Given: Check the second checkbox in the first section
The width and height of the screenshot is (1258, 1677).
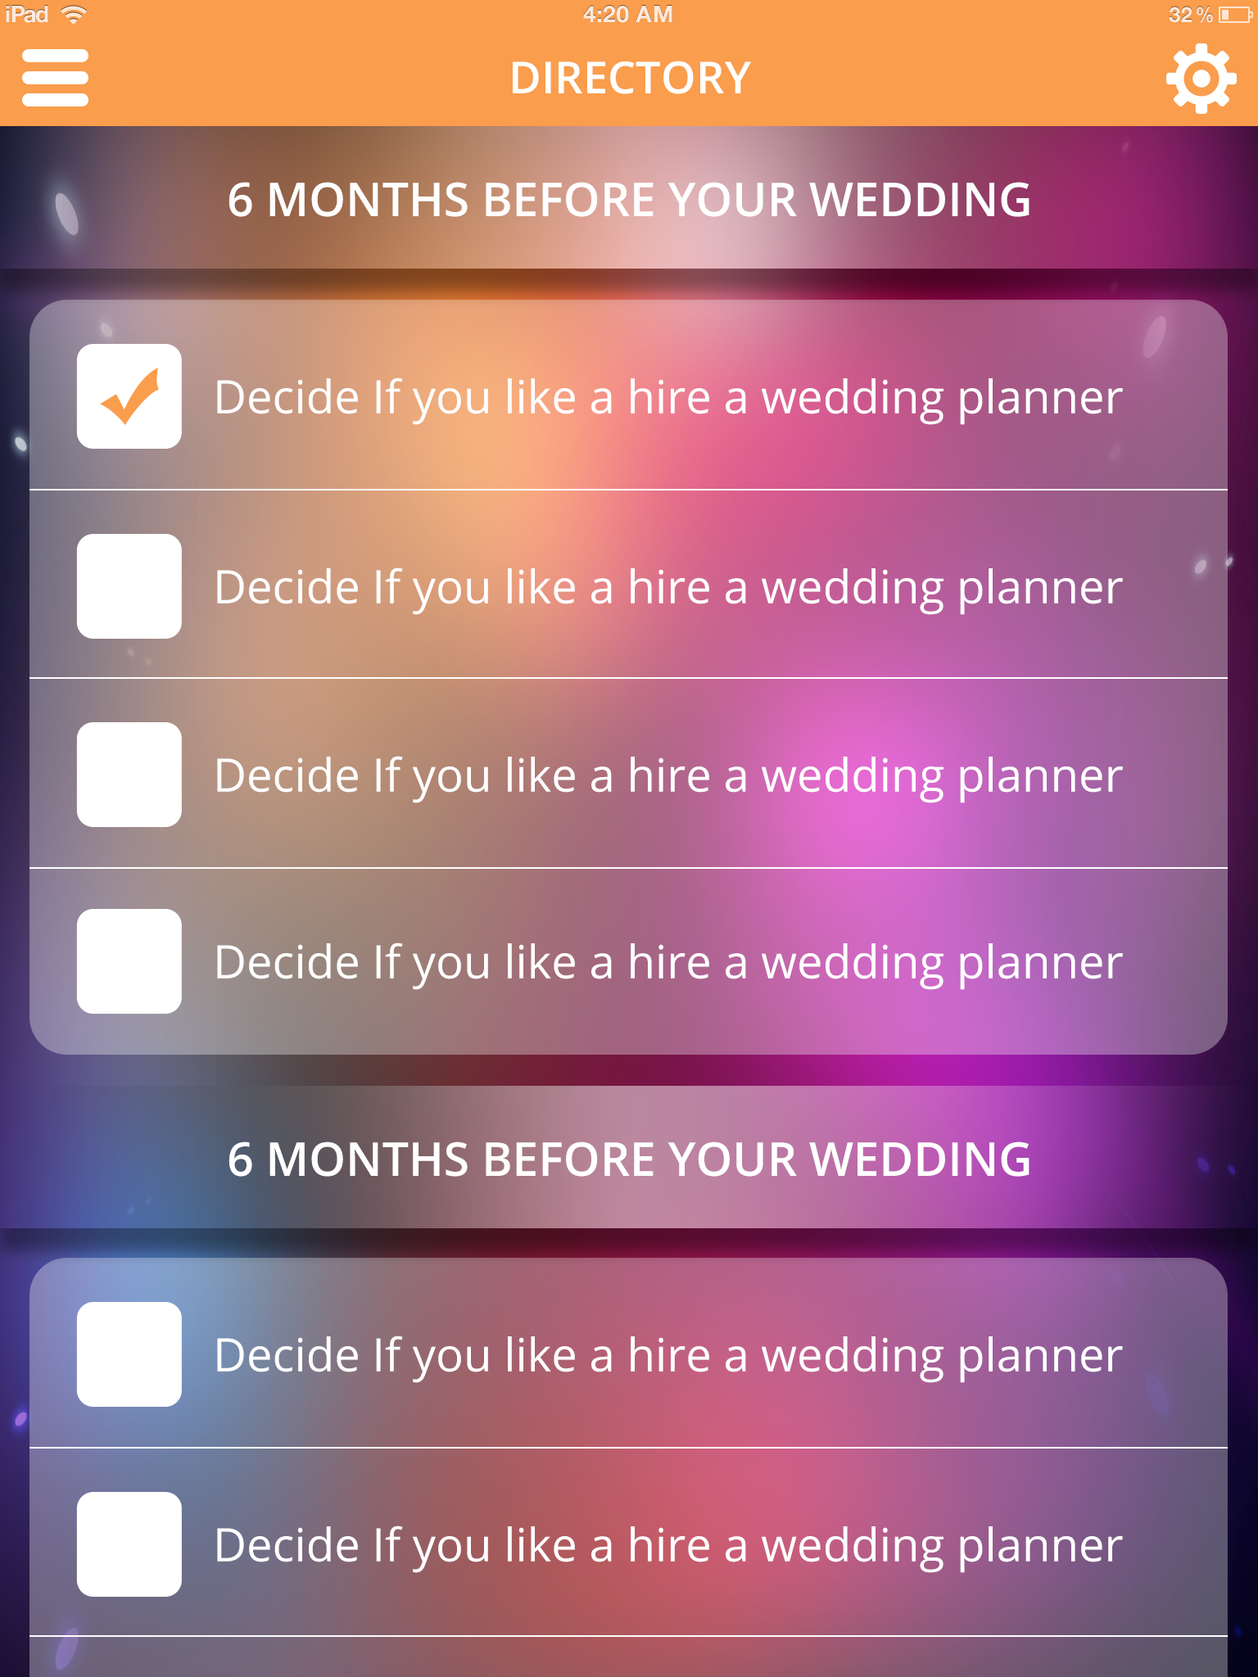Looking at the screenshot, I should tap(129, 586).
